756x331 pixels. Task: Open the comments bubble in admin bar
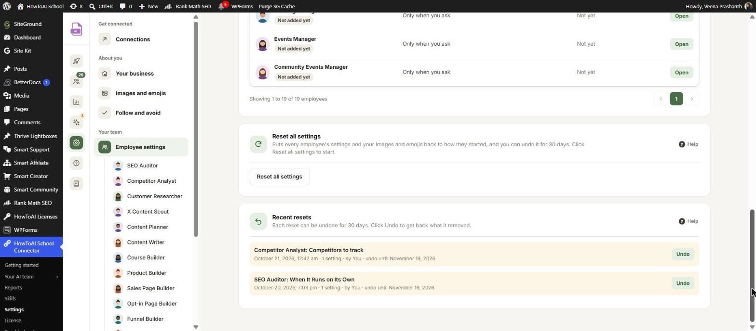coord(125,6)
